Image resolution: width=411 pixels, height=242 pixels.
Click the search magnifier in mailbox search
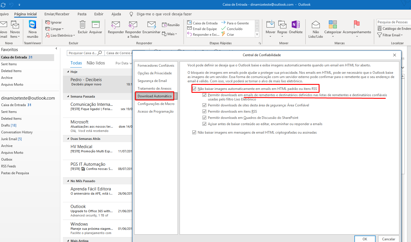tap(100, 53)
